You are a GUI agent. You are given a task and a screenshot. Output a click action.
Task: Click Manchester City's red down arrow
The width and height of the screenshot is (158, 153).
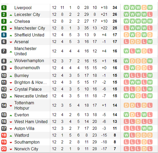[11, 29]
